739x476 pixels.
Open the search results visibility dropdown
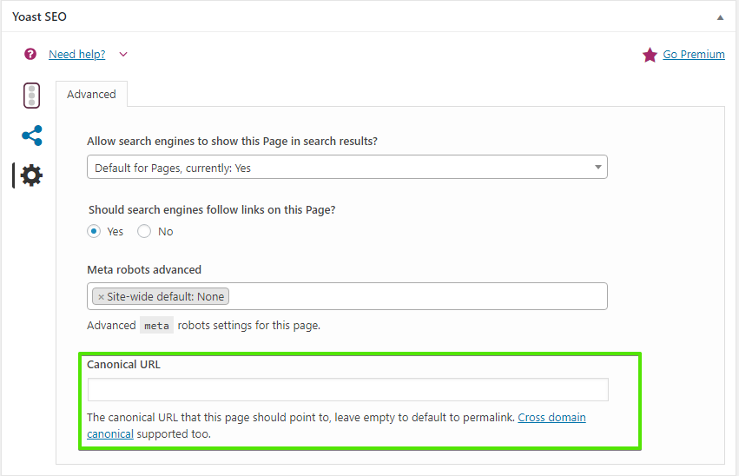click(346, 168)
